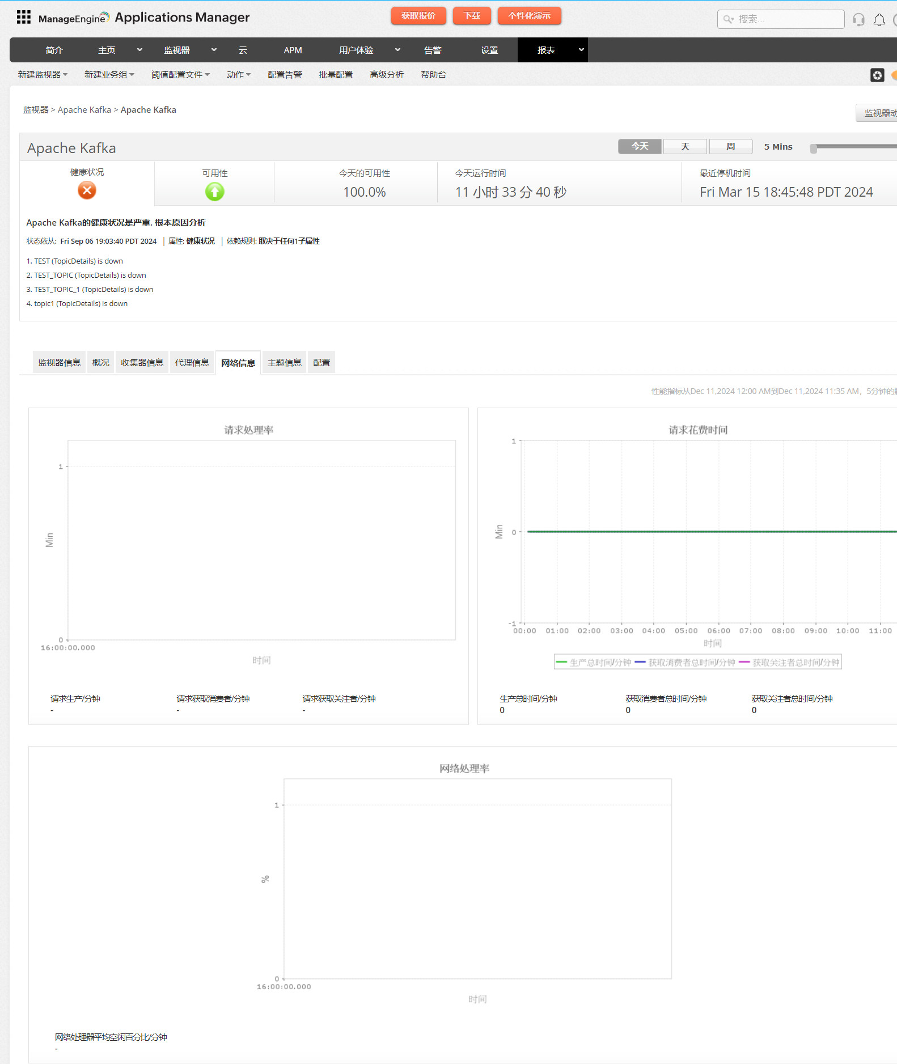Viewport: 897px width, 1064px height.
Task: Expand the 用户体验 menu arrow
Action: (397, 50)
